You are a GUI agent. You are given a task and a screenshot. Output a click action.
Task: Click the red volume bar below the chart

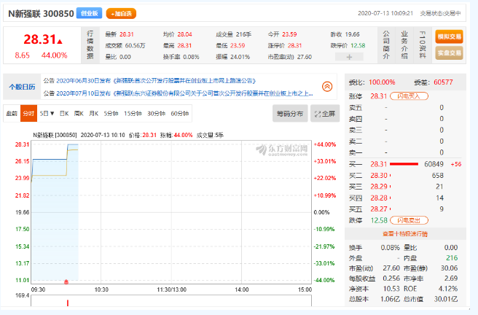point(67,303)
